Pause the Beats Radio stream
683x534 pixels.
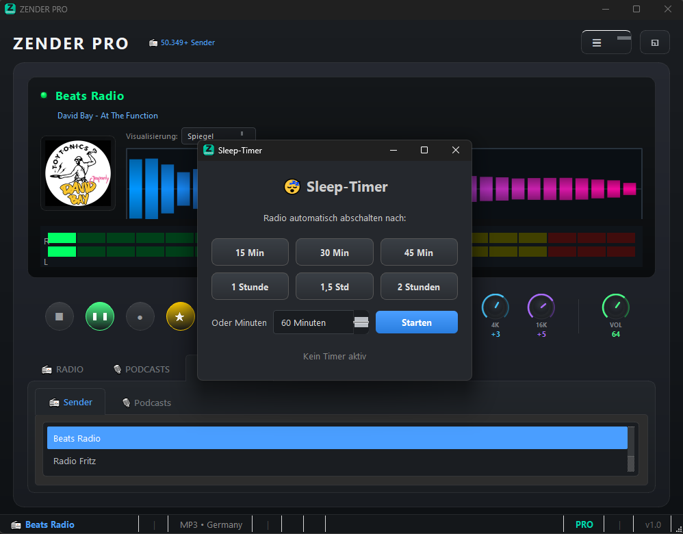tap(100, 317)
